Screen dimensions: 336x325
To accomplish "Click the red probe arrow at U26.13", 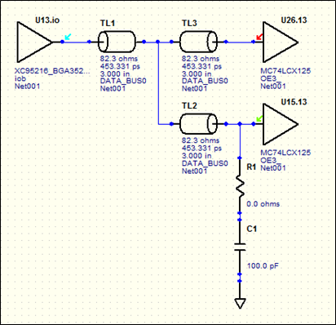I will pos(259,37).
